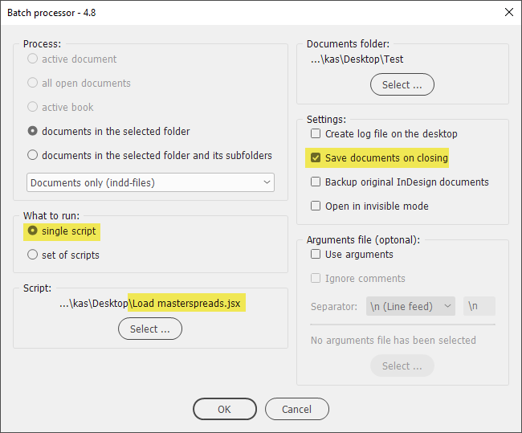Open the Separator '\n (Line feed)' dropdown
Screen dimensions: 522x433
pyautogui.click(x=410, y=306)
